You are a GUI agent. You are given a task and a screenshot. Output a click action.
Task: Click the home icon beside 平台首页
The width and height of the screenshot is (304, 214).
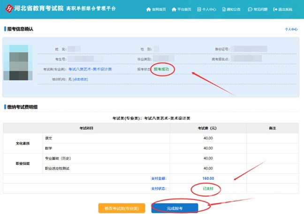pos(174,9)
